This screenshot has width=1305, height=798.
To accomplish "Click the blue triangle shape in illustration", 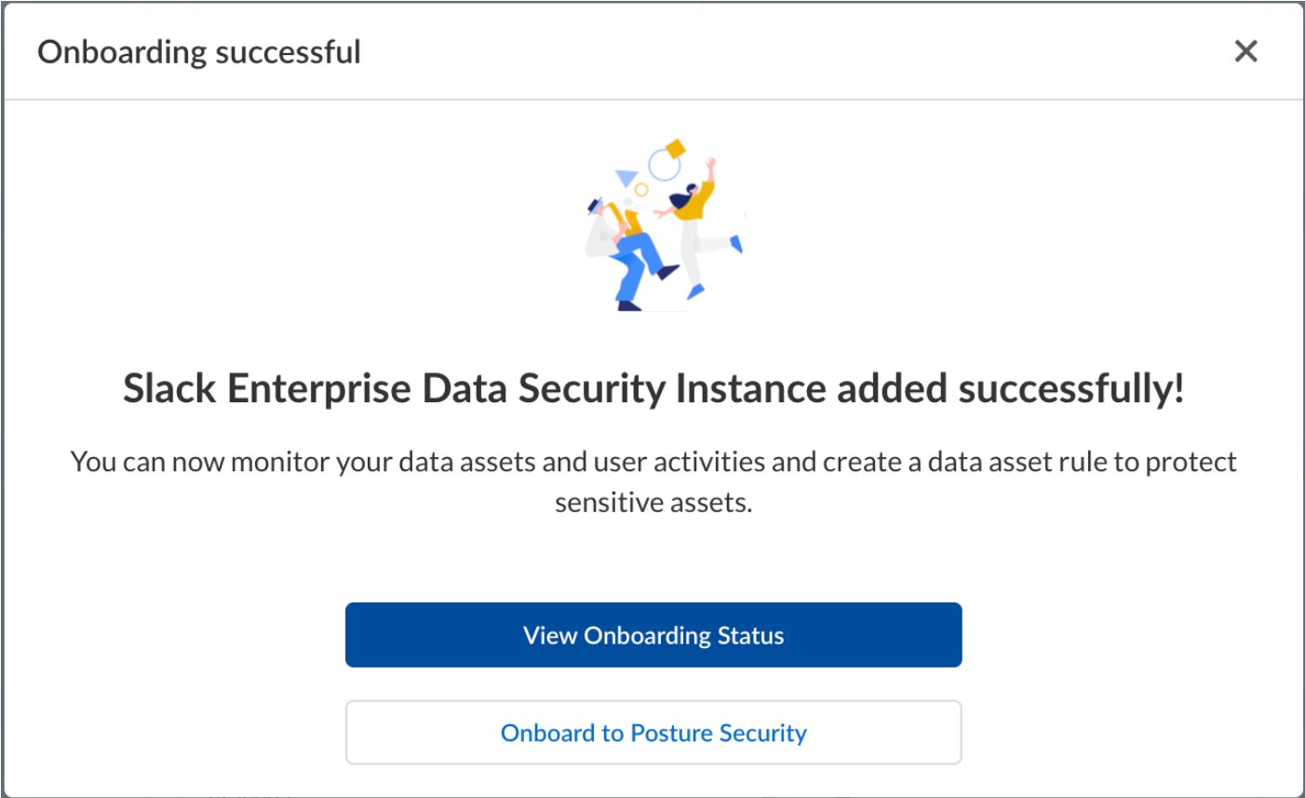I will [x=627, y=177].
